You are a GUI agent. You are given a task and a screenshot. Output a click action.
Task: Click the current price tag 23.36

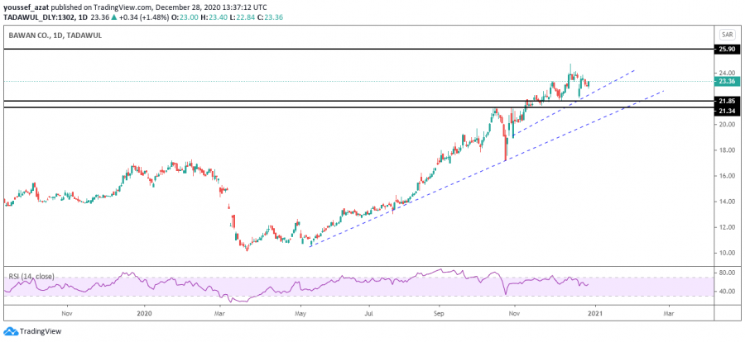click(x=727, y=82)
